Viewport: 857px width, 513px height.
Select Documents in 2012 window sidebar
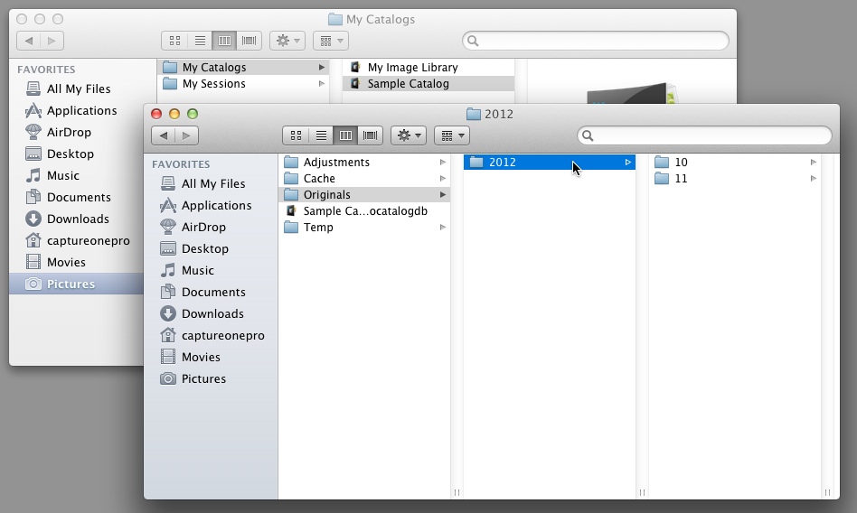[x=211, y=292]
